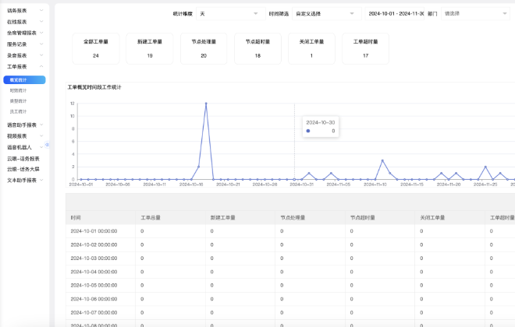The height and width of the screenshot is (327, 515).
Task: Open the 部门 department selector
Action: (x=476, y=14)
